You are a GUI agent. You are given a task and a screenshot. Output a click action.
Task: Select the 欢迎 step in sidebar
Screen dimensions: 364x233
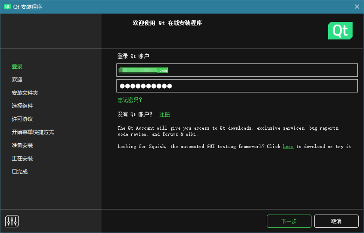[x=17, y=80]
